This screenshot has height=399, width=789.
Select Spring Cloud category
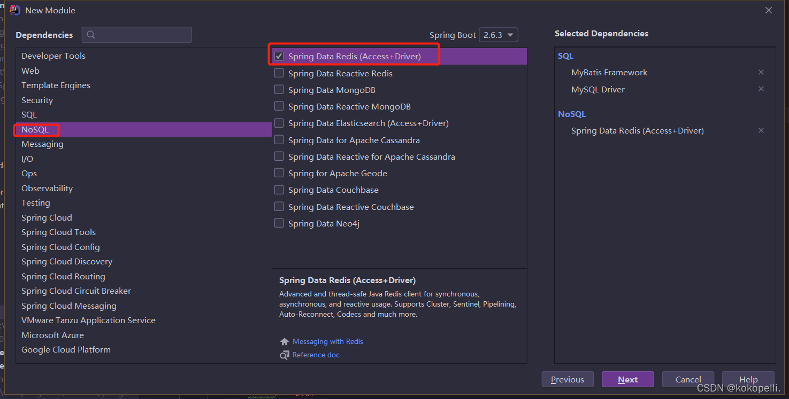[x=144, y=217]
